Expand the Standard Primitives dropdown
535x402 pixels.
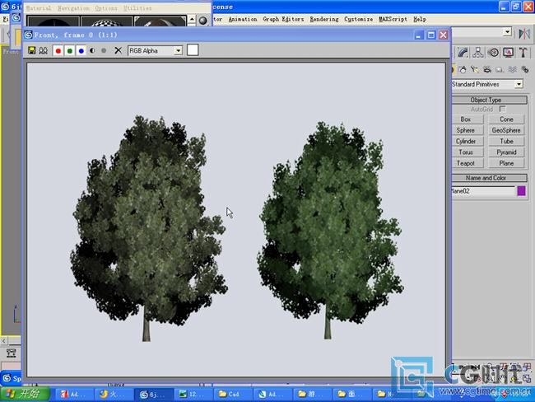pos(519,84)
